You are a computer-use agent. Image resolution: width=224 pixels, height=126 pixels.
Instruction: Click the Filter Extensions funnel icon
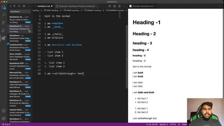[x=14, y=6]
